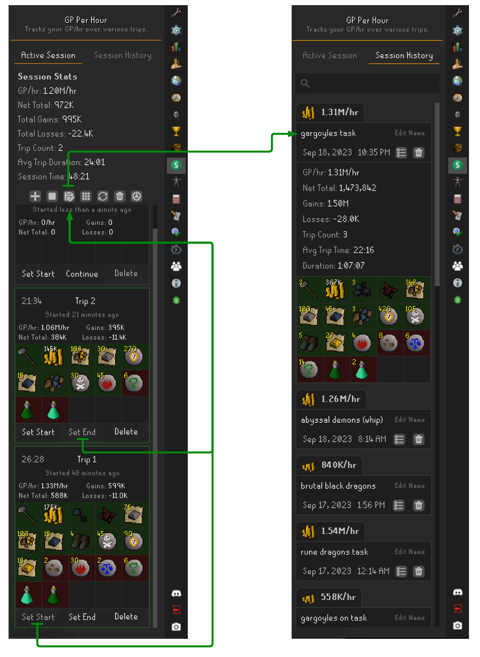Click the Session History list scrollbar
This screenshot has width=480, height=657.
(x=437, y=194)
